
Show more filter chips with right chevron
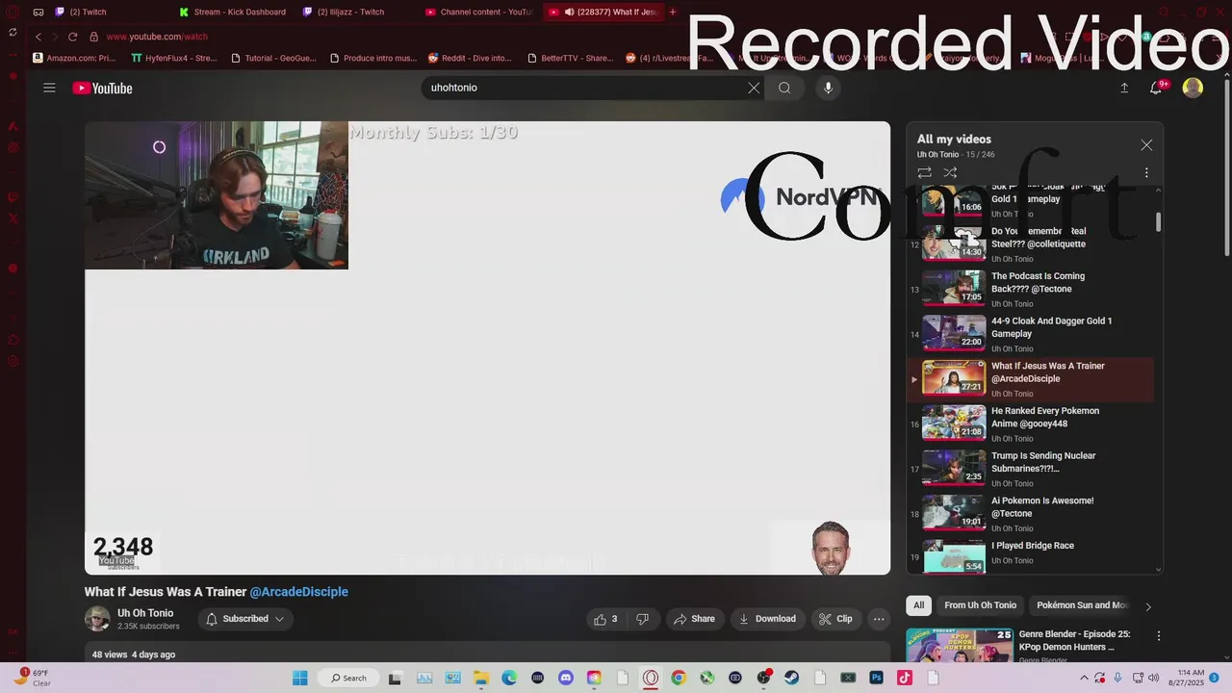tap(1147, 606)
